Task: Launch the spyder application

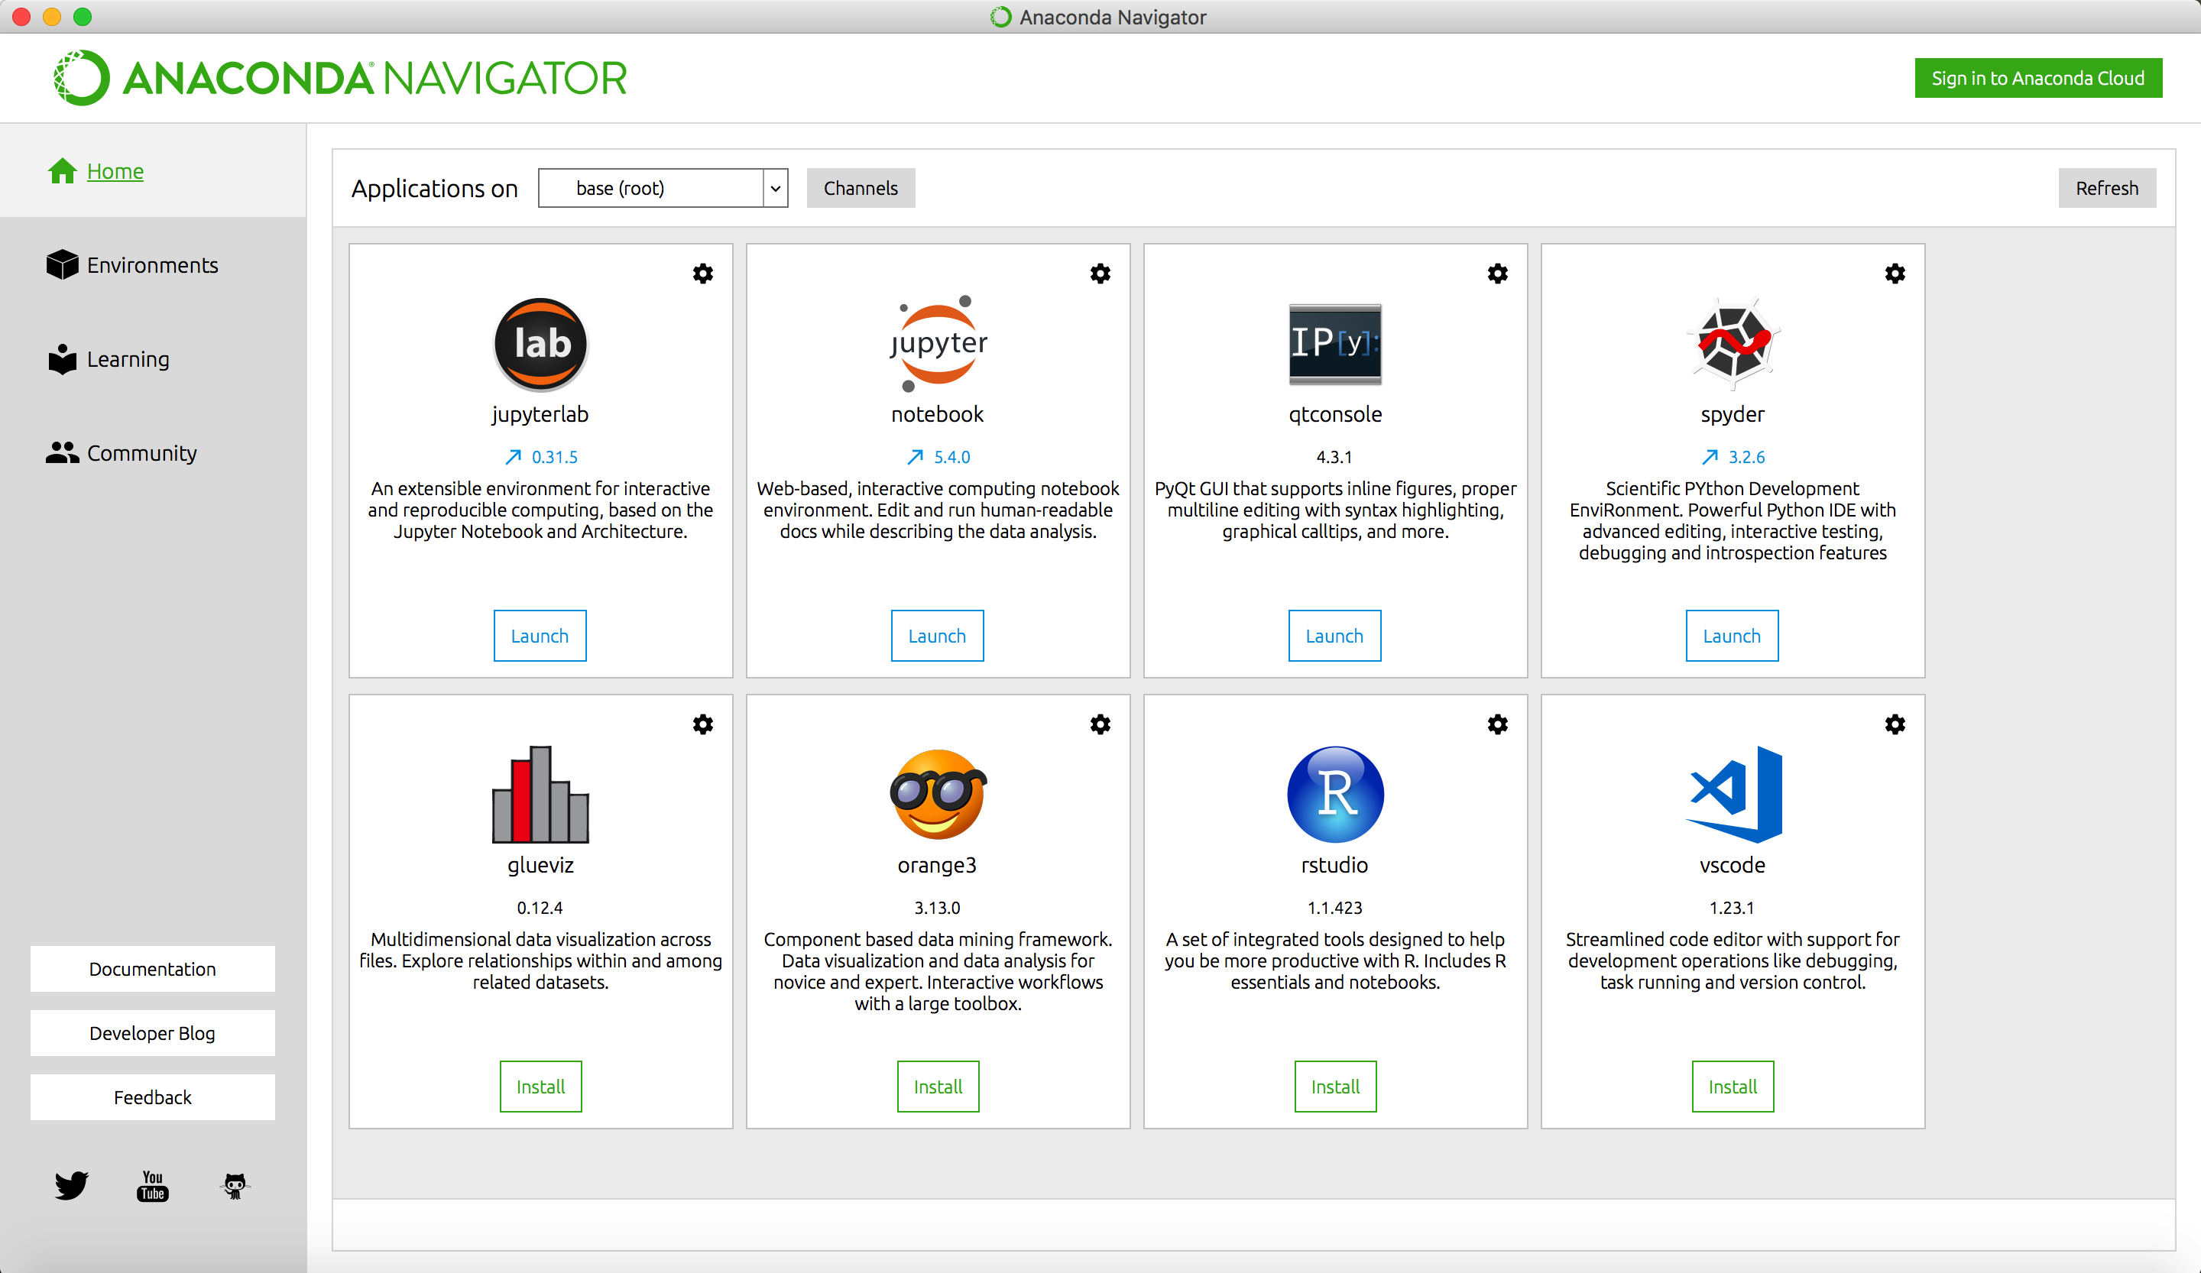Action: tap(1731, 636)
